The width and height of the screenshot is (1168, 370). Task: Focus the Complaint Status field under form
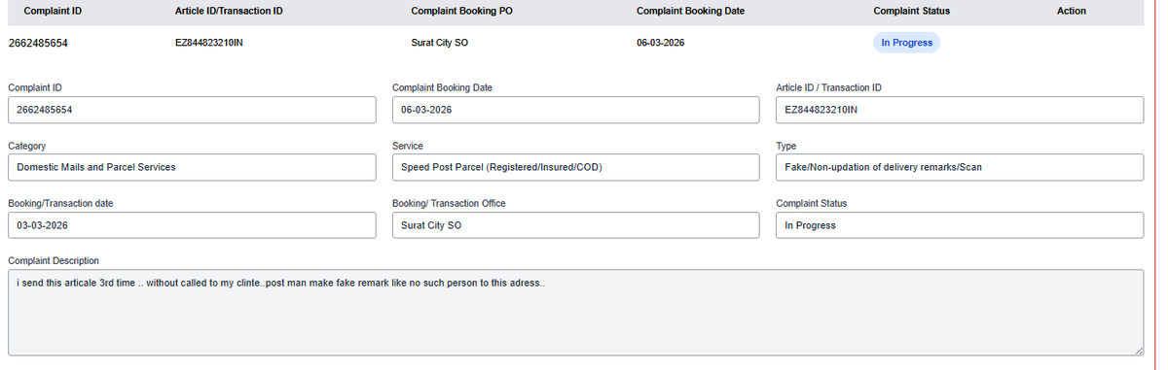pyautogui.click(x=960, y=225)
